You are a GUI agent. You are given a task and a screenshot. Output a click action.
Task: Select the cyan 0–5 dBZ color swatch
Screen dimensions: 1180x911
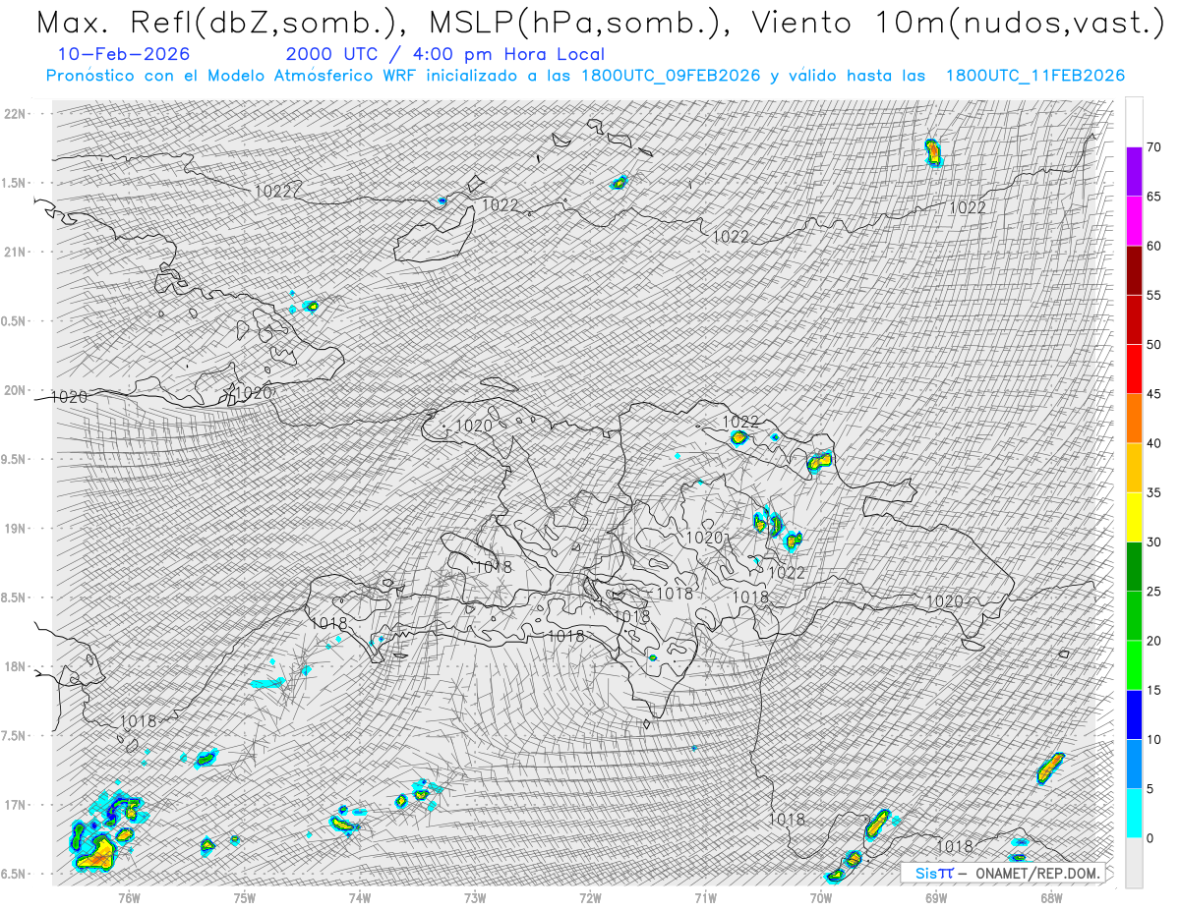1134,814
